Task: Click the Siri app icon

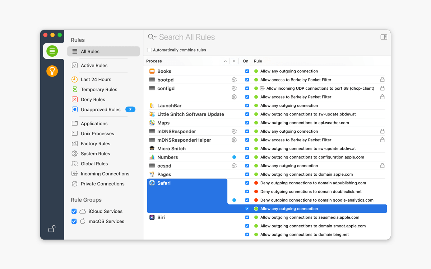Action: point(152,217)
